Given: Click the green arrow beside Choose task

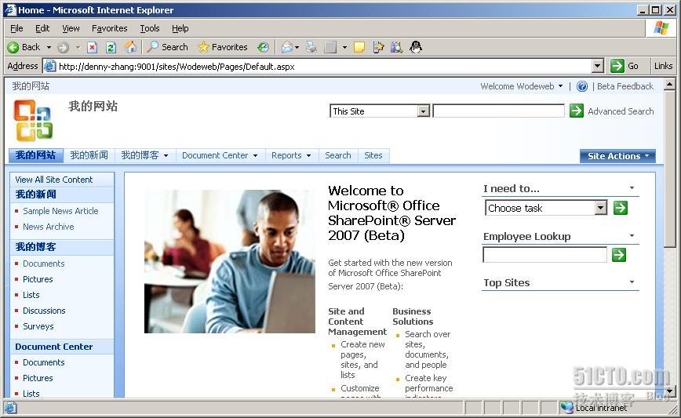Looking at the screenshot, I should click(x=620, y=208).
